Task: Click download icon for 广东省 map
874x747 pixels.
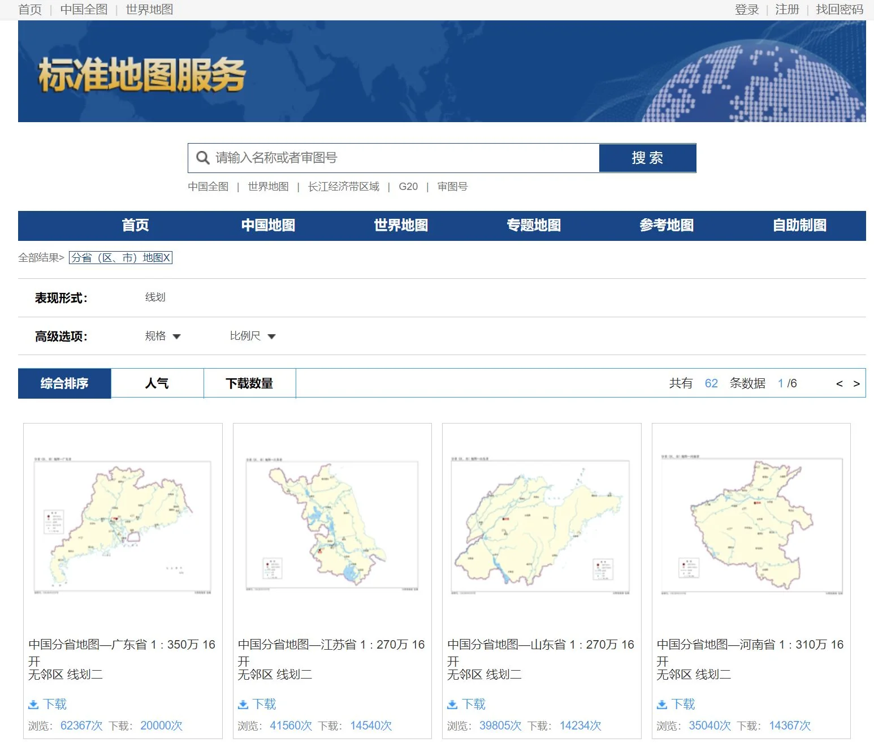Action: (x=33, y=704)
